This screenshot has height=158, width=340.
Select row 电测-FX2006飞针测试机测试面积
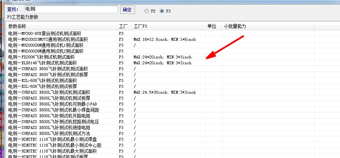(160, 57)
